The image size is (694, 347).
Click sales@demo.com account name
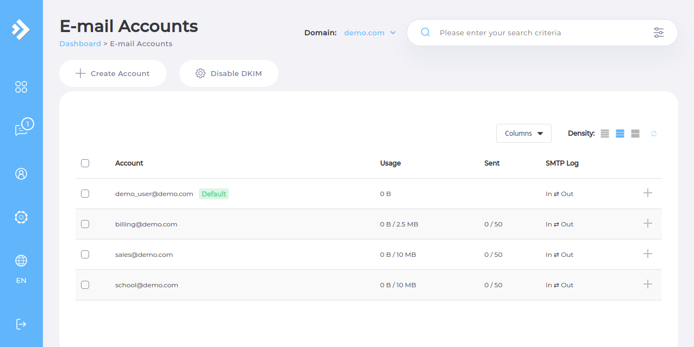144,255
